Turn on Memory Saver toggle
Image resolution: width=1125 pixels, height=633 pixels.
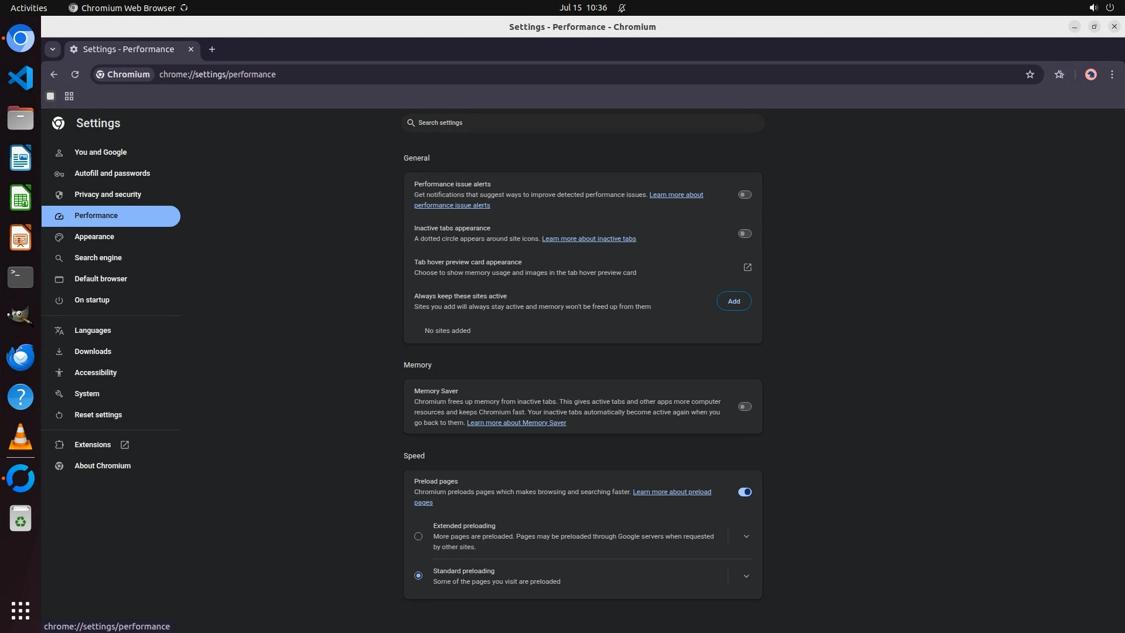click(x=744, y=407)
